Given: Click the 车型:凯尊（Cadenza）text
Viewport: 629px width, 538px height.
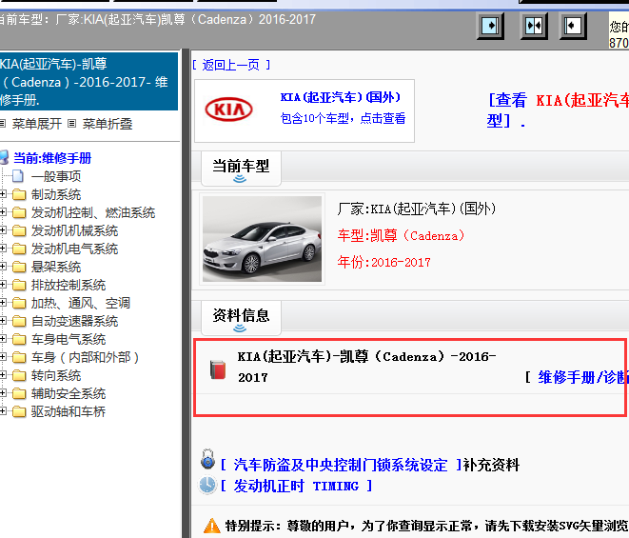Looking at the screenshot, I should (x=401, y=236).
